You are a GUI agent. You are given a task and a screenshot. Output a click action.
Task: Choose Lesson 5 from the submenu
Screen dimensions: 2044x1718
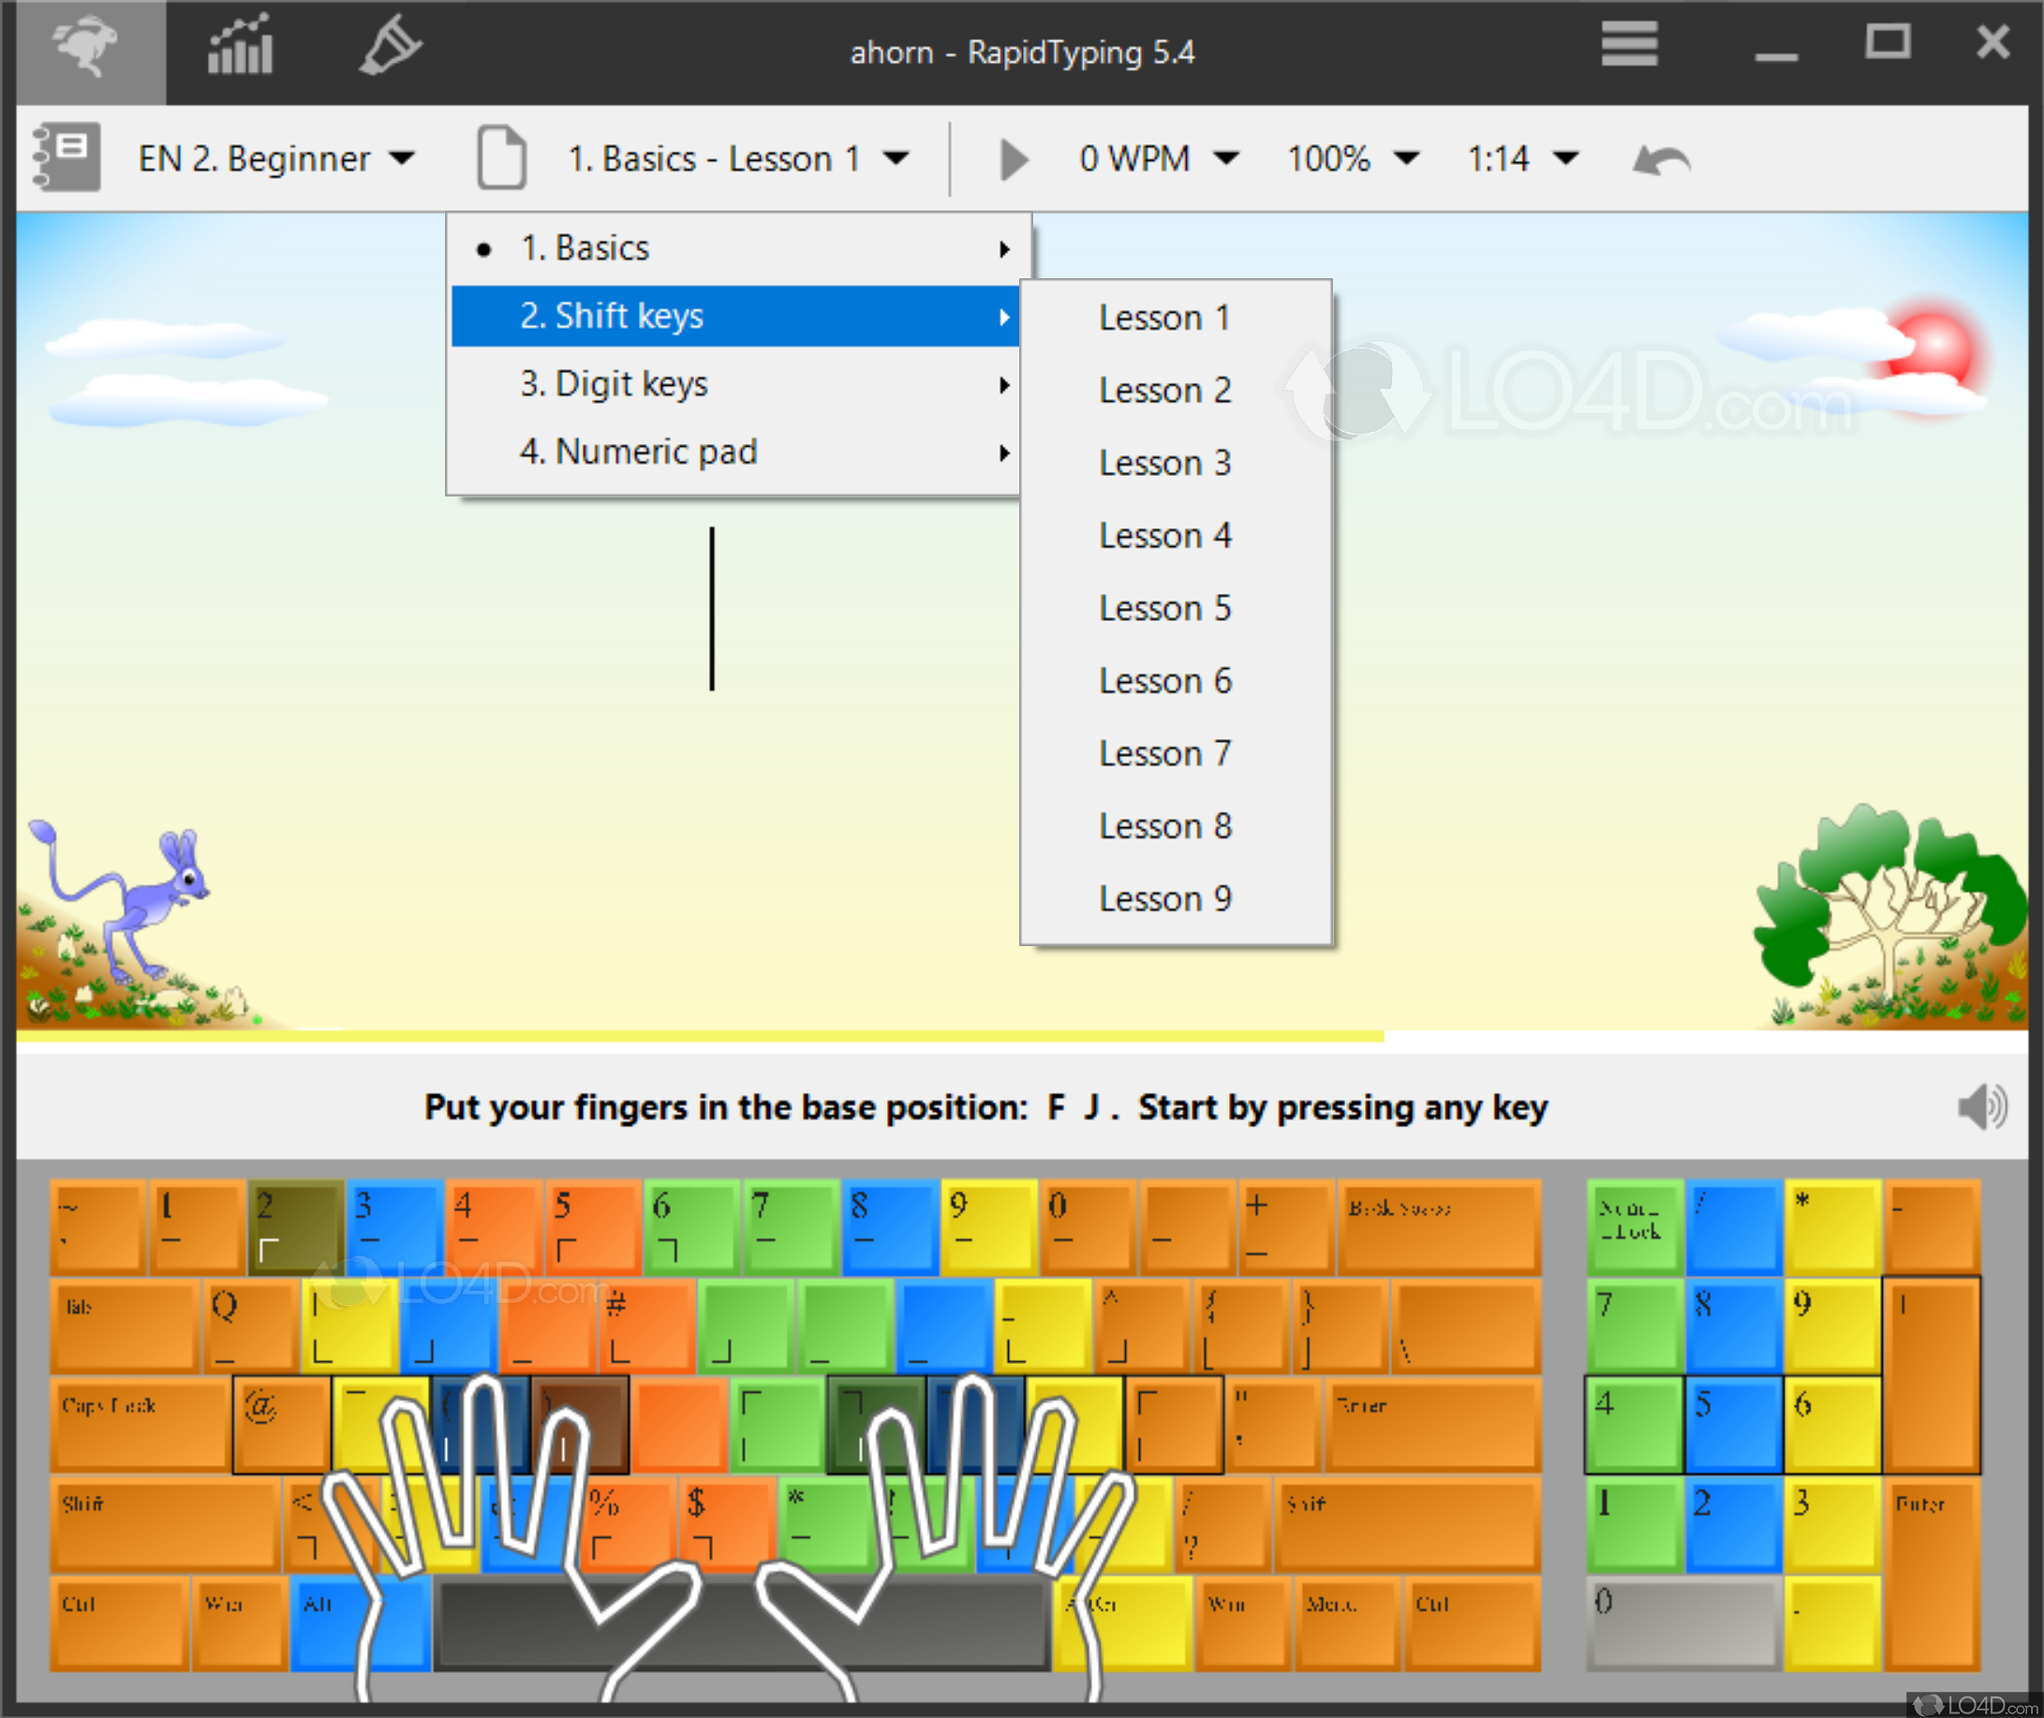click(x=1164, y=609)
